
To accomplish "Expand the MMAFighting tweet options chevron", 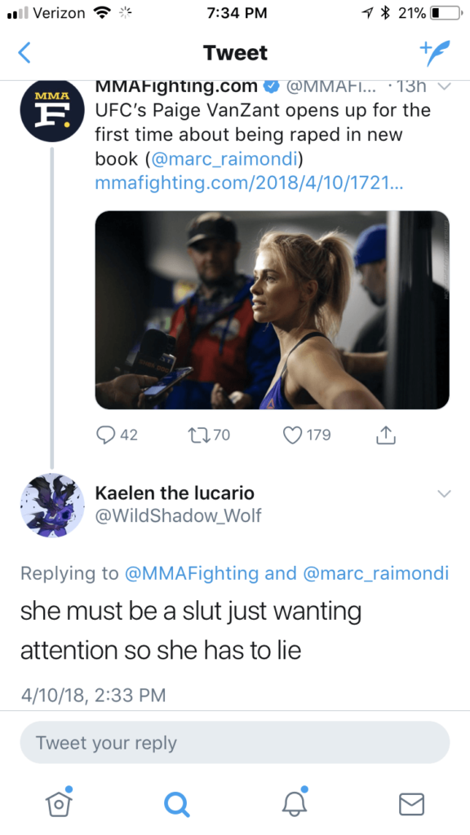I will 445,86.
